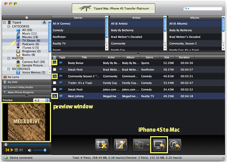Collapse the RECORDINGS tree node

coord(9,69)
